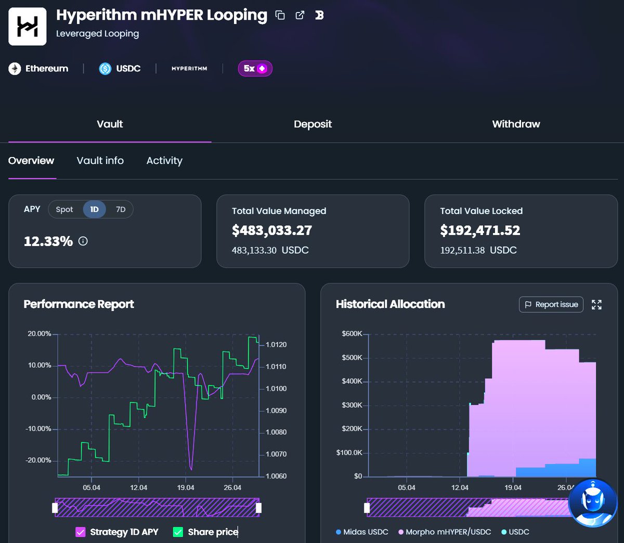Click the flag icon in Report issue
The height and width of the screenshot is (543, 624).
click(x=528, y=305)
